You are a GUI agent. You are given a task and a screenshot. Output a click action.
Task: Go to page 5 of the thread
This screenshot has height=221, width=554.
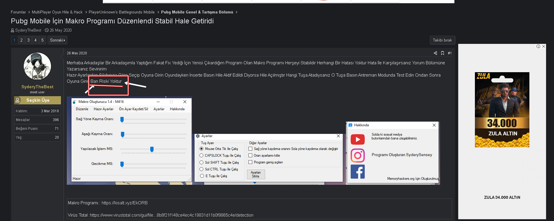coord(42,40)
